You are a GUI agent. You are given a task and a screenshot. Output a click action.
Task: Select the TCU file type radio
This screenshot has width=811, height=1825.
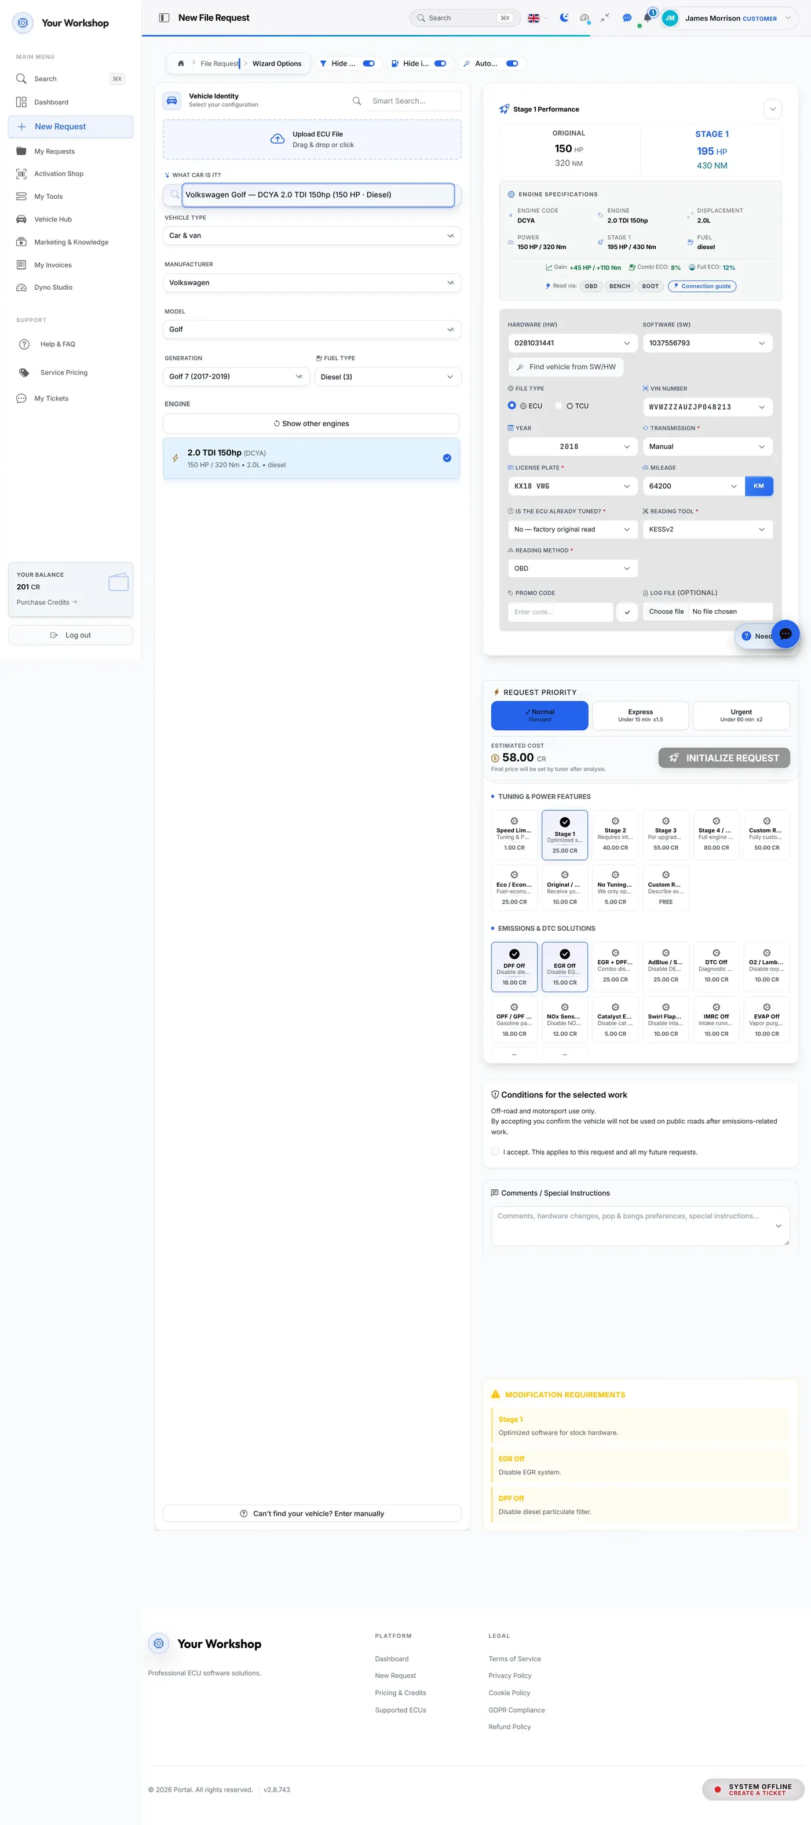(x=559, y=406)
